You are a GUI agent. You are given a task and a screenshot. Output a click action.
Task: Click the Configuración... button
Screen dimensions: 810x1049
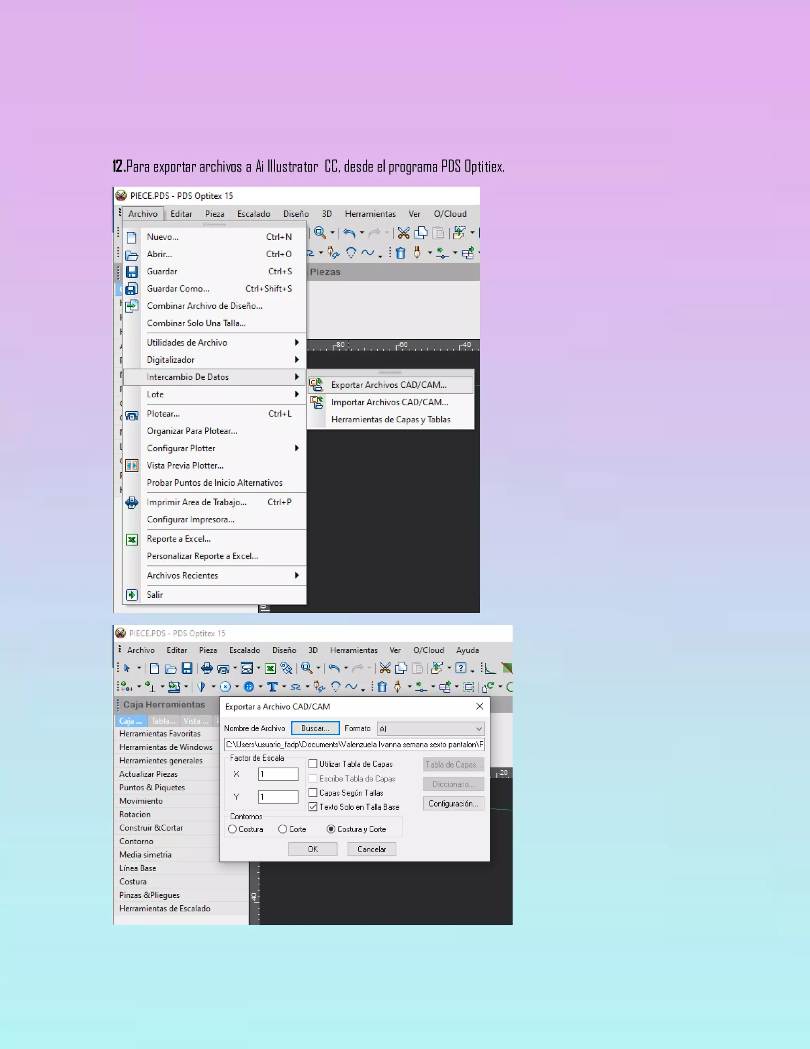454,804
